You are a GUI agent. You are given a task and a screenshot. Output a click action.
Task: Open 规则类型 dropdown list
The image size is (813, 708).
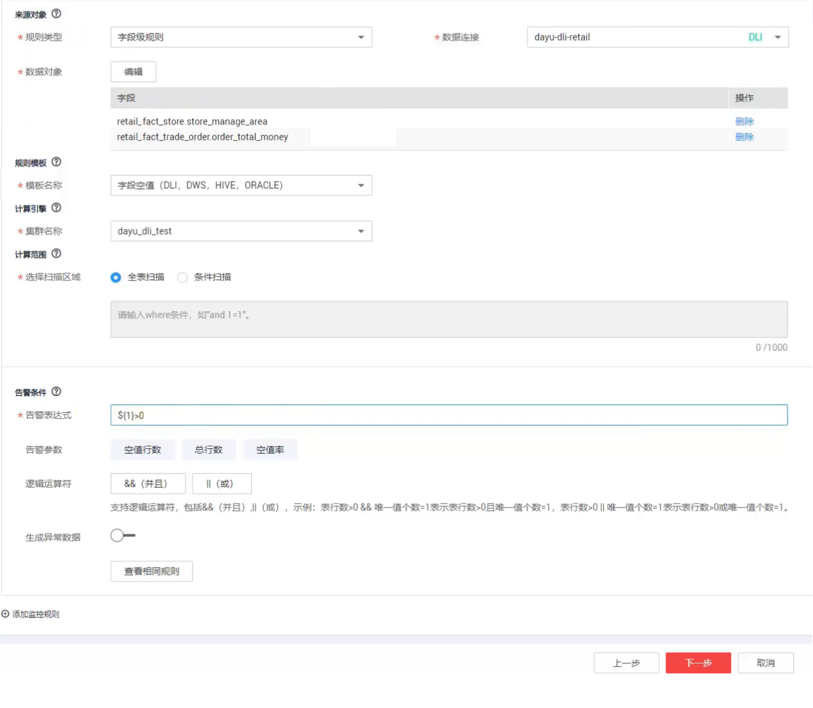(x=241, y=37)
